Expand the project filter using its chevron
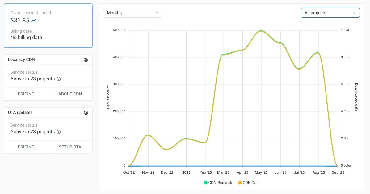This screenshot has width=370, height=194. click(355, 13)
